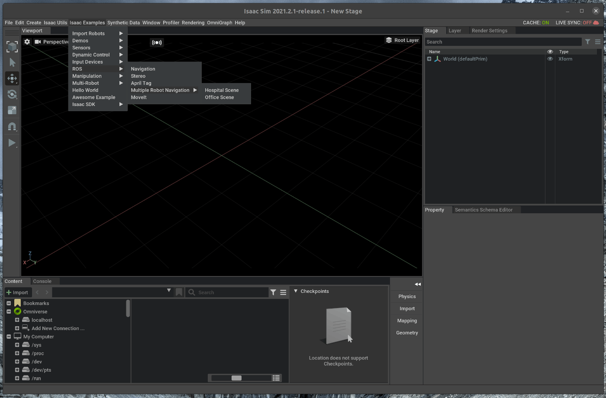Click the Mapping side button
Viewport: 606px width, 398px height.
click(407, 321)
